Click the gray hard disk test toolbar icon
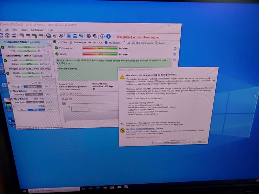 [x=22, y=35]
